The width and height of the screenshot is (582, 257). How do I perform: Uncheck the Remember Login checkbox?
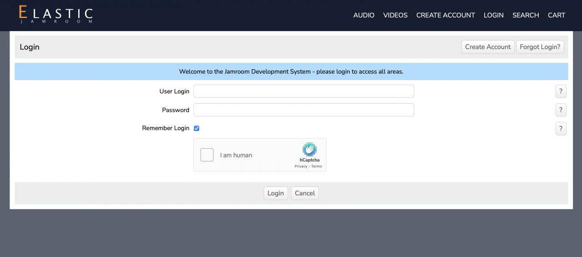[x=196, y=128]
